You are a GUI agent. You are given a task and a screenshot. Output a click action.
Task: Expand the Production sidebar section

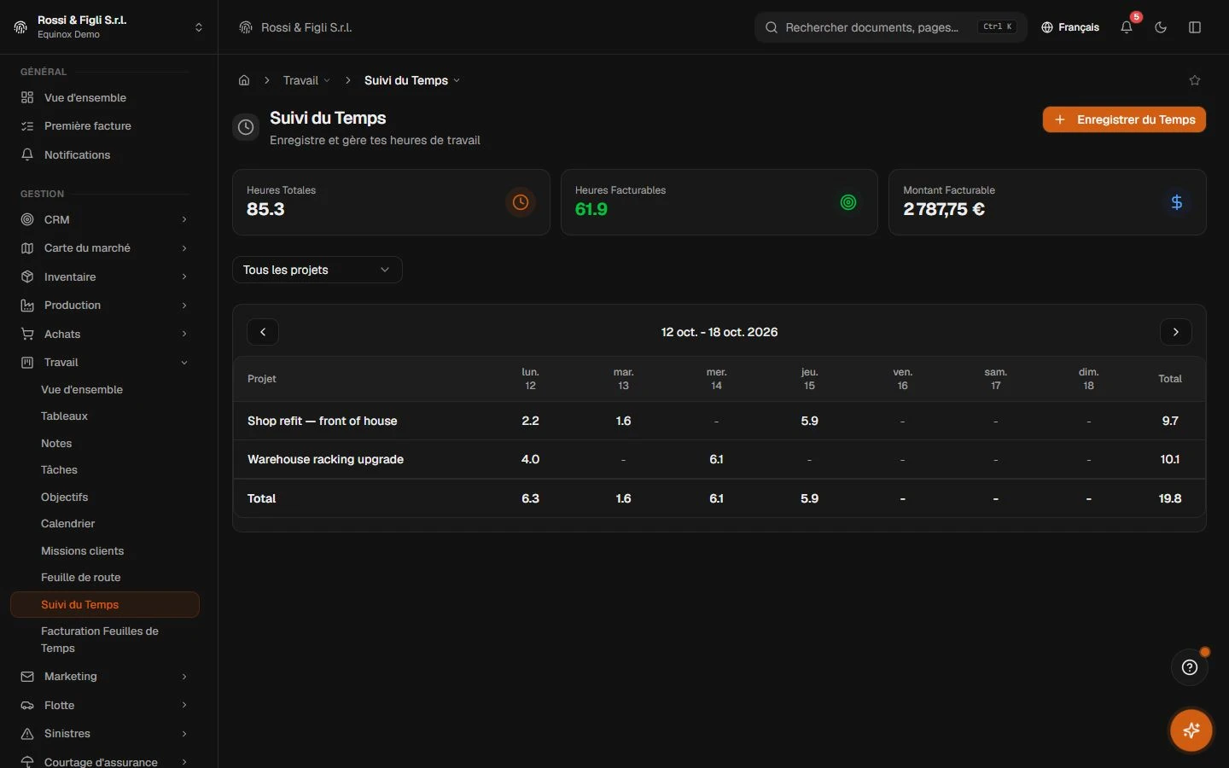point(105,305)
